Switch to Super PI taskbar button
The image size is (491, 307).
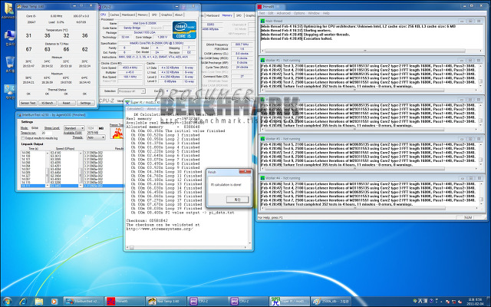coord(289,302)
